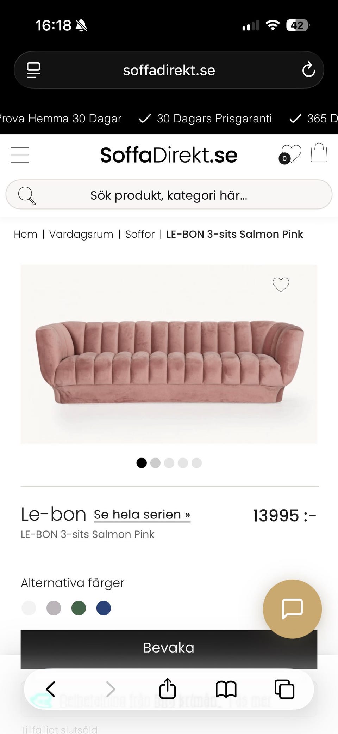Open Safari bookmarks book icon
338x734 pixels.
tap(226, 689)
